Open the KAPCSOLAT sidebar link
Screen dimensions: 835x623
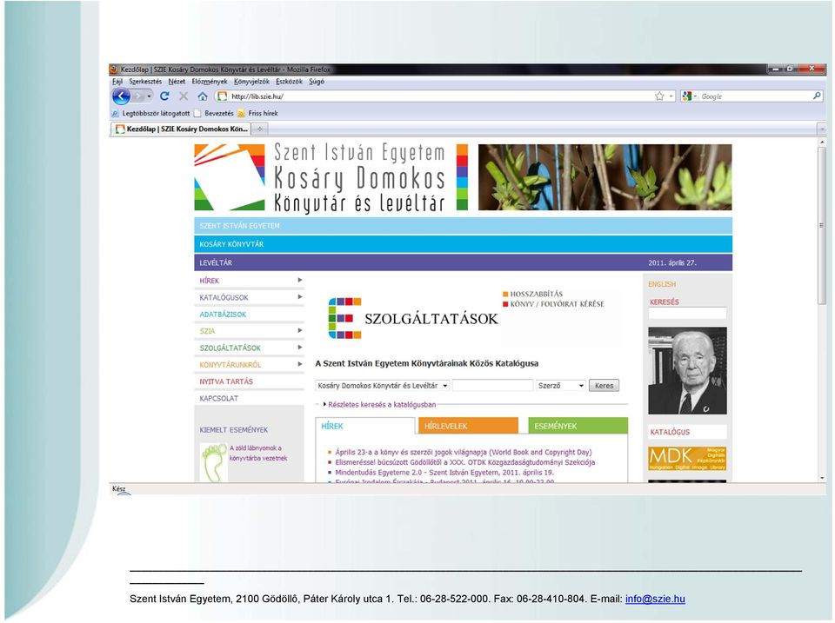[x=219, y=399]
